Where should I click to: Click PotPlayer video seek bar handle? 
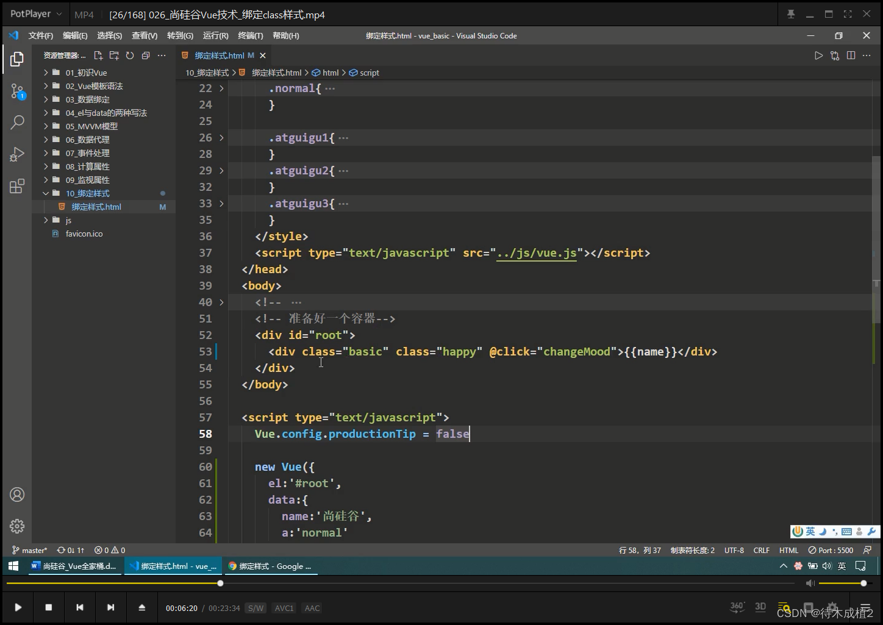(x=220, y=584)
